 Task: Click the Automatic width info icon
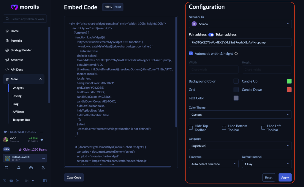click(x=236, y=54)
